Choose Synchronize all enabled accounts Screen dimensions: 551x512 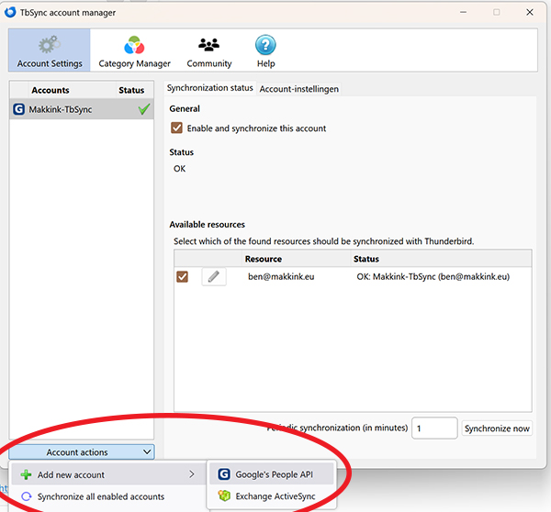(x=108, y=496)
